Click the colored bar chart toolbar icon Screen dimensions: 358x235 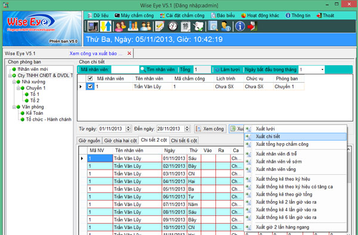click(x=132, y=26)
